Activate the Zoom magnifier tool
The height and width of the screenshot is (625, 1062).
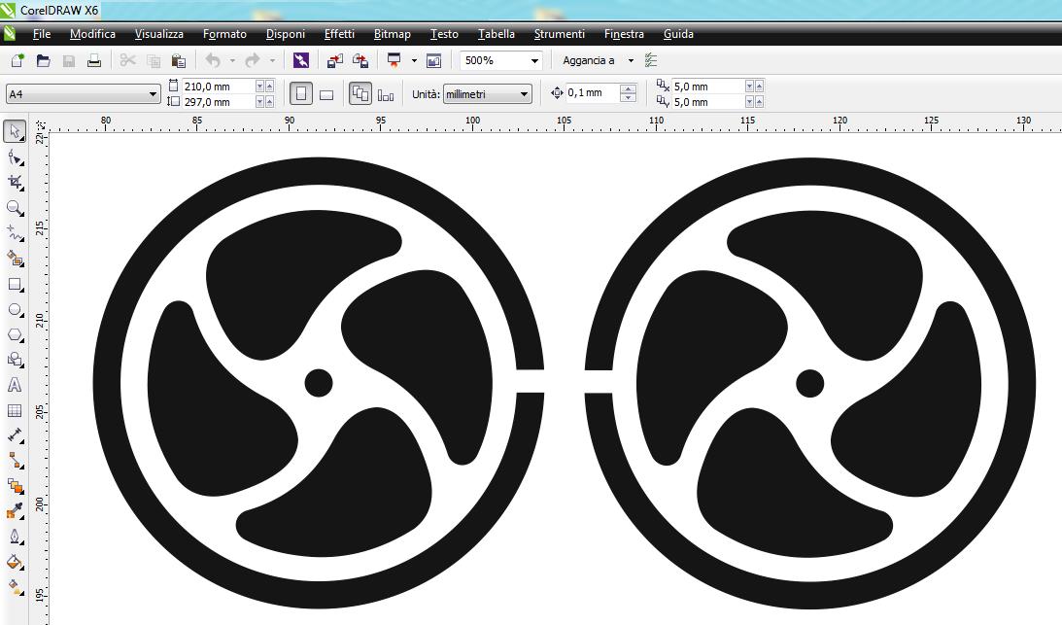[15, 208]
